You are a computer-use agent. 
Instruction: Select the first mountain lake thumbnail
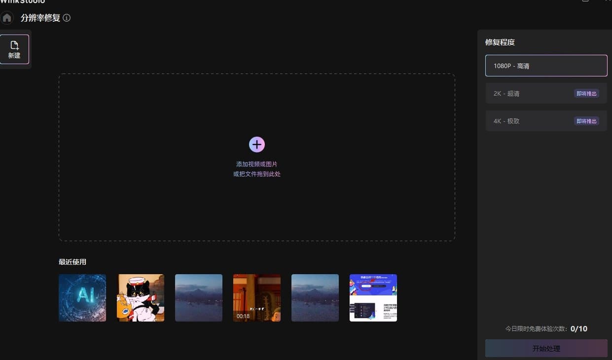point(198,297)
